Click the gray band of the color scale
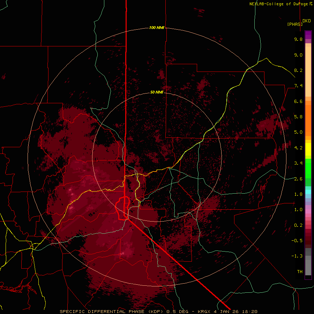 coord(308,262)
